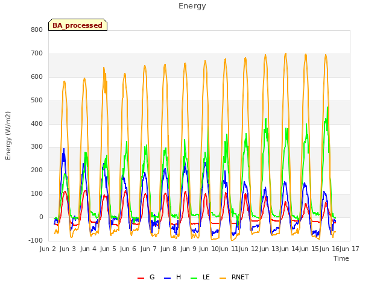Click the Jun 10 x-axis tick label
The height and width of the screenshot is (289, 386).
(209, 249)
